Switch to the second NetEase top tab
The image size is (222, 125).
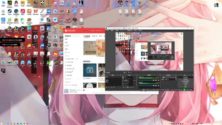[x=95, y=36]
